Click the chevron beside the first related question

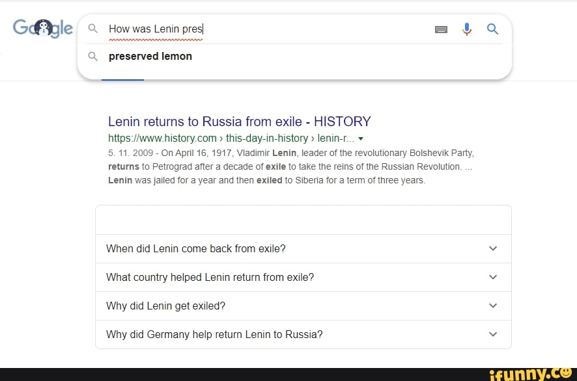pyautogui.click(x=493, y=248)
